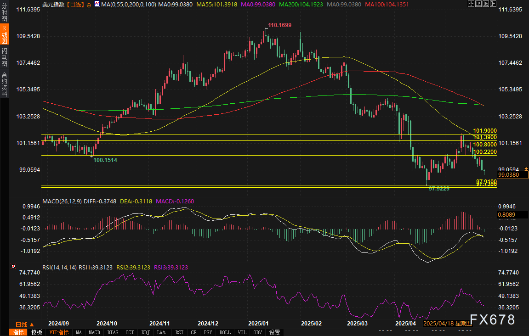Open the VIP指标 tab
This screenshot has width=529, height=336.
click(58, 332)
